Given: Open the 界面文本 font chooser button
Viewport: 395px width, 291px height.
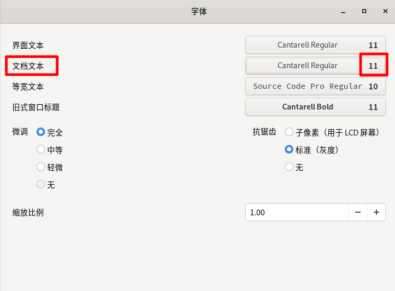Looking at the screenshot, I should (x=315, y=45).
